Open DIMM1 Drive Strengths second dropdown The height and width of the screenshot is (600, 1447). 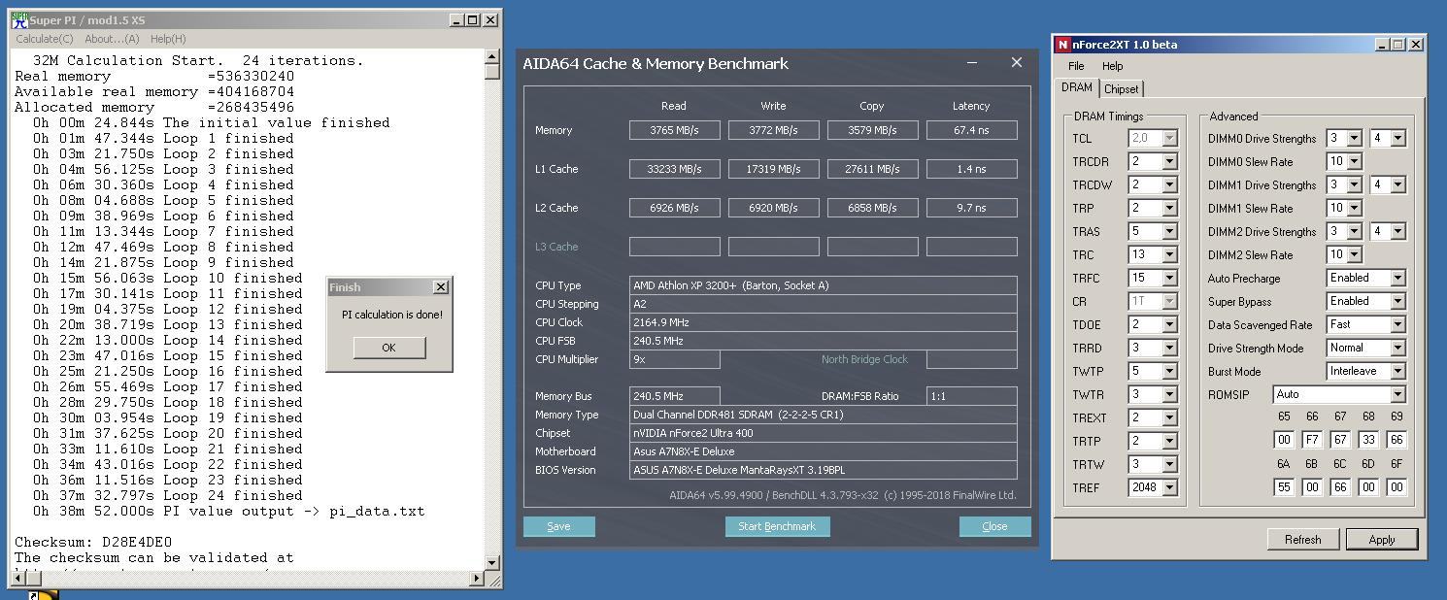pos(1397,185)
